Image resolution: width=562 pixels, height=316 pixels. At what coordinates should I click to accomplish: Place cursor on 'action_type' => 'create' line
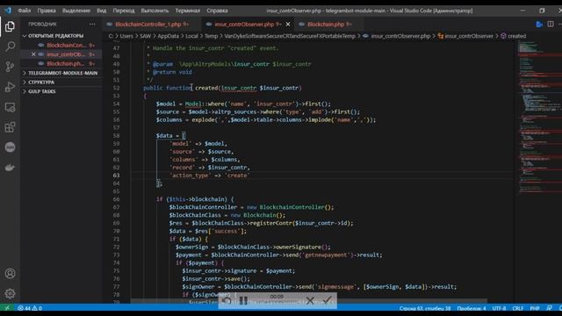click(x=209, y=176)
